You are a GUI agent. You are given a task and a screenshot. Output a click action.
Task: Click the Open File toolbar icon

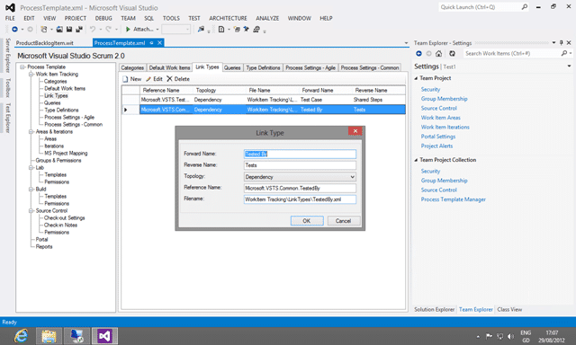pos(59,30)
